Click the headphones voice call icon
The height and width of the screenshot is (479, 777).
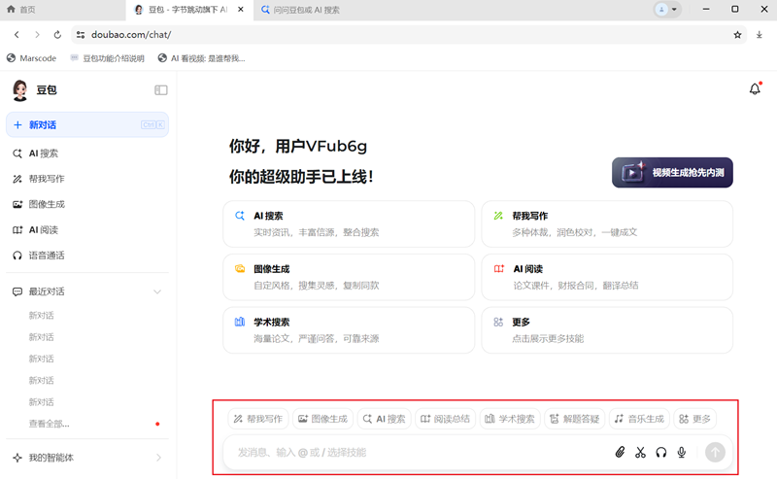click(x=661, y=452)
